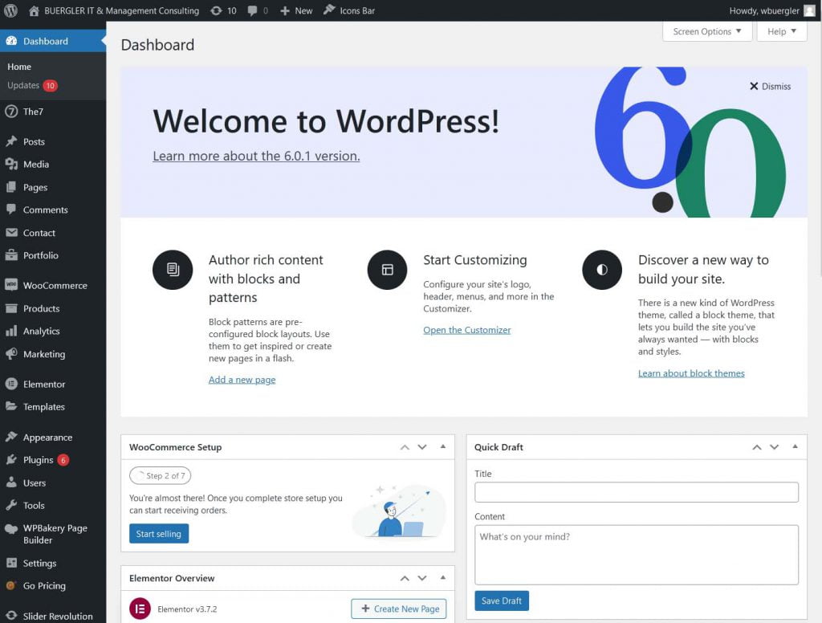
Task: Go to Settings menu label
Action: (x=39, y=564)
